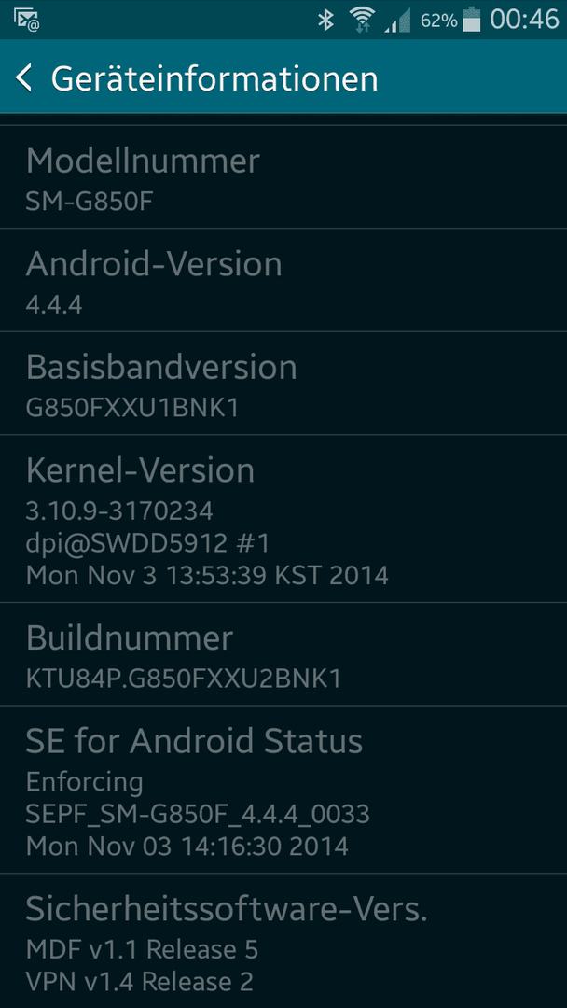Viewport: 567px width, 1008px height.
Task: Tap the mobile signal strength icon
Action: [x=397, y=21]
